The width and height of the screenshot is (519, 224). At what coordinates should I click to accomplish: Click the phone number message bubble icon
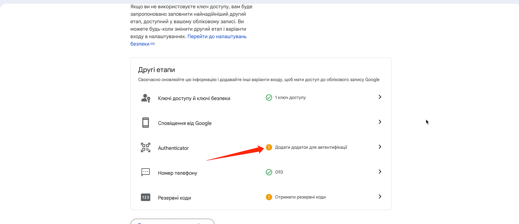145,172
